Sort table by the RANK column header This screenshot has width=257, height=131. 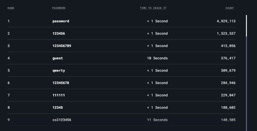11,8
